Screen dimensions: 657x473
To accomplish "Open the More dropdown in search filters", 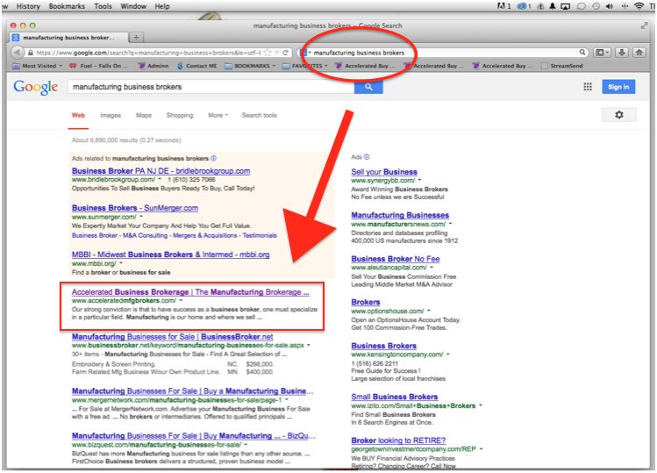I will pos(218,115).
